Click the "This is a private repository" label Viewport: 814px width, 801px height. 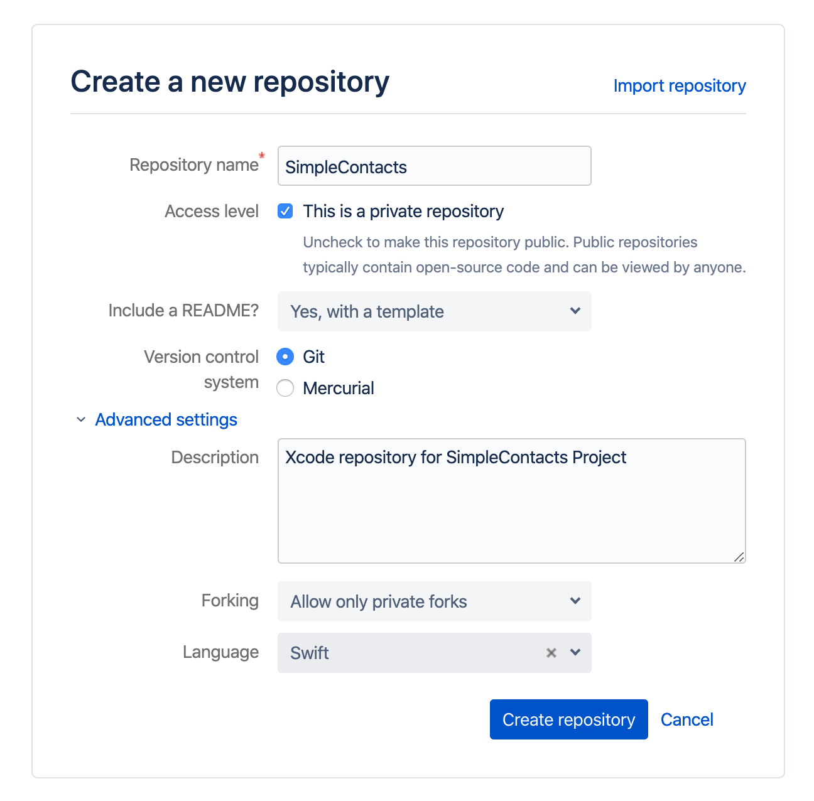(403, 211)
